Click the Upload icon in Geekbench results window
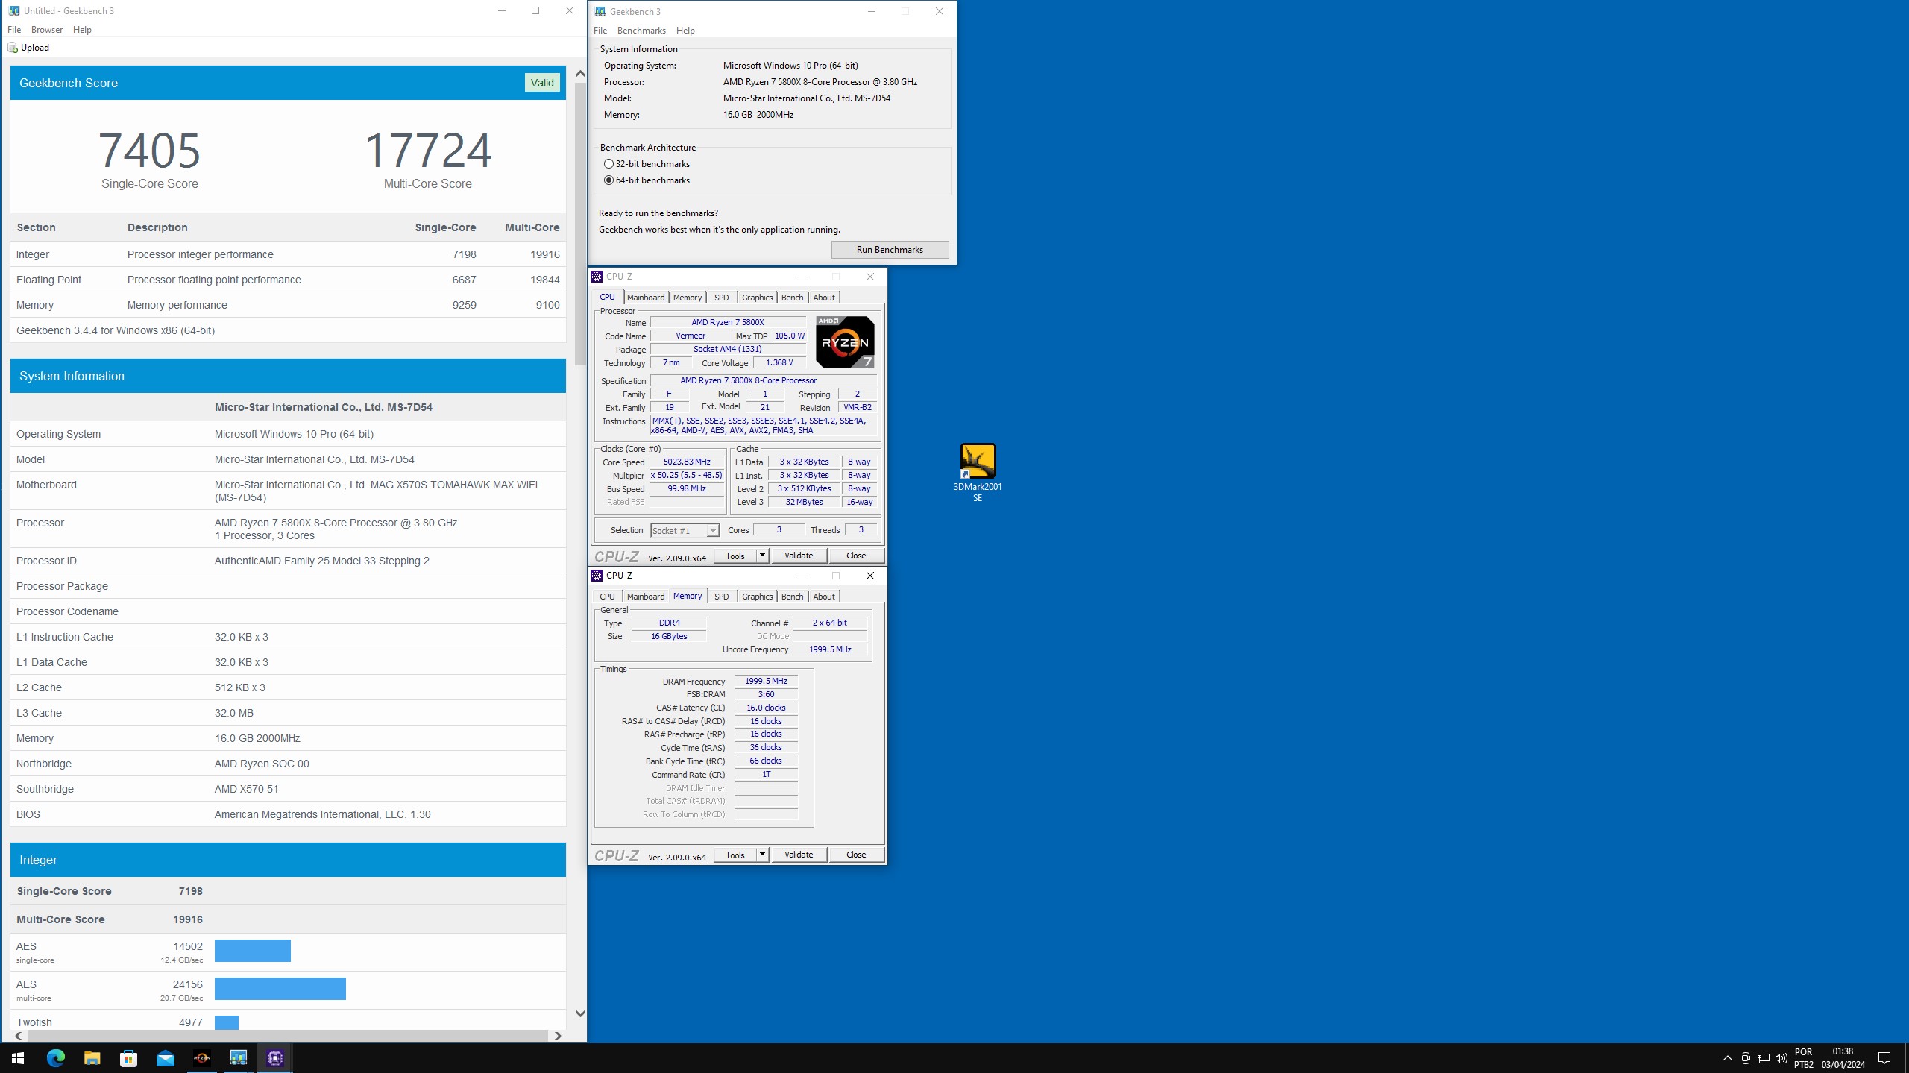The height and width of the screenshot is (1073, 1909). tap(13, 48)
